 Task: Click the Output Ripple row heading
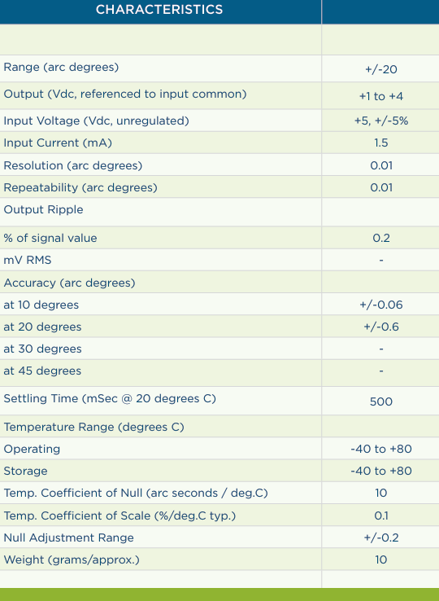tap(43, 209)
